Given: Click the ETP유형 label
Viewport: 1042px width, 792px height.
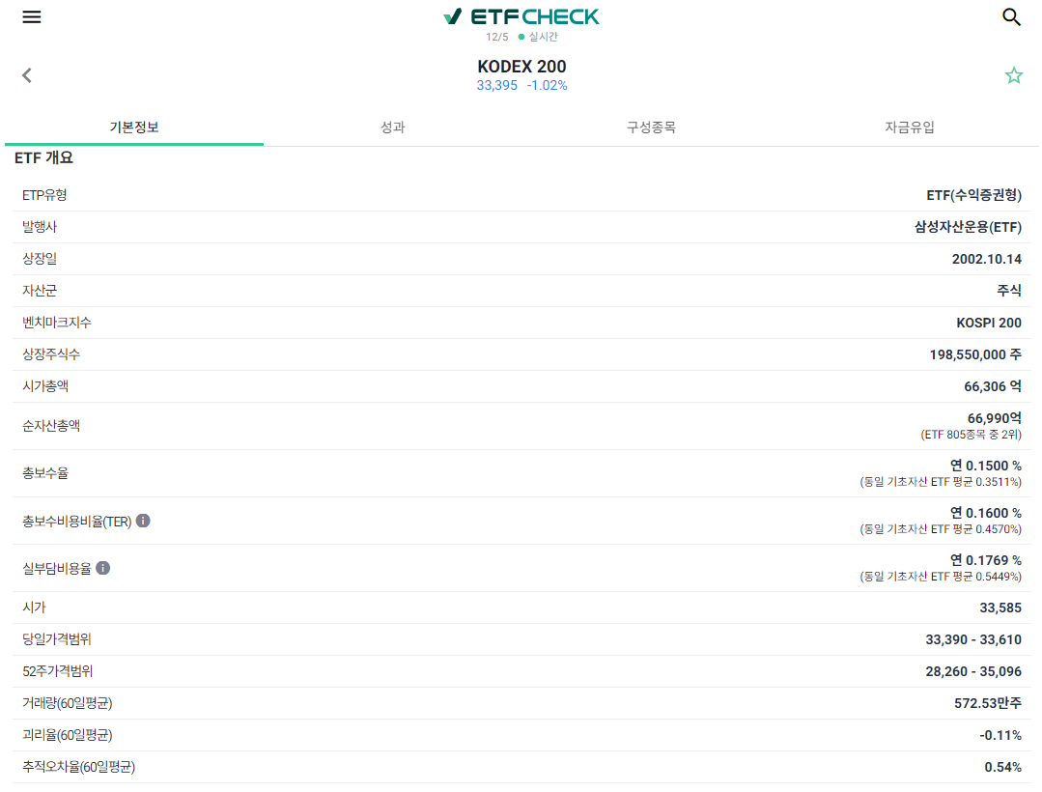Looking at the screenshot, I should 44,195.
